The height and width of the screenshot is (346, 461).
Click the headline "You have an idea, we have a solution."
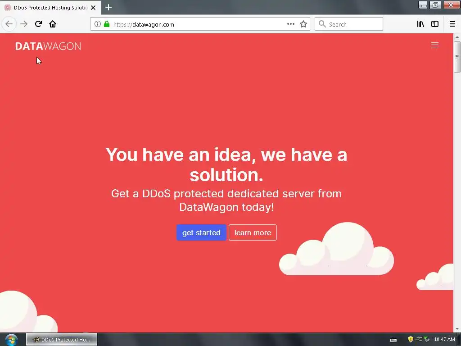pos(226,164)
